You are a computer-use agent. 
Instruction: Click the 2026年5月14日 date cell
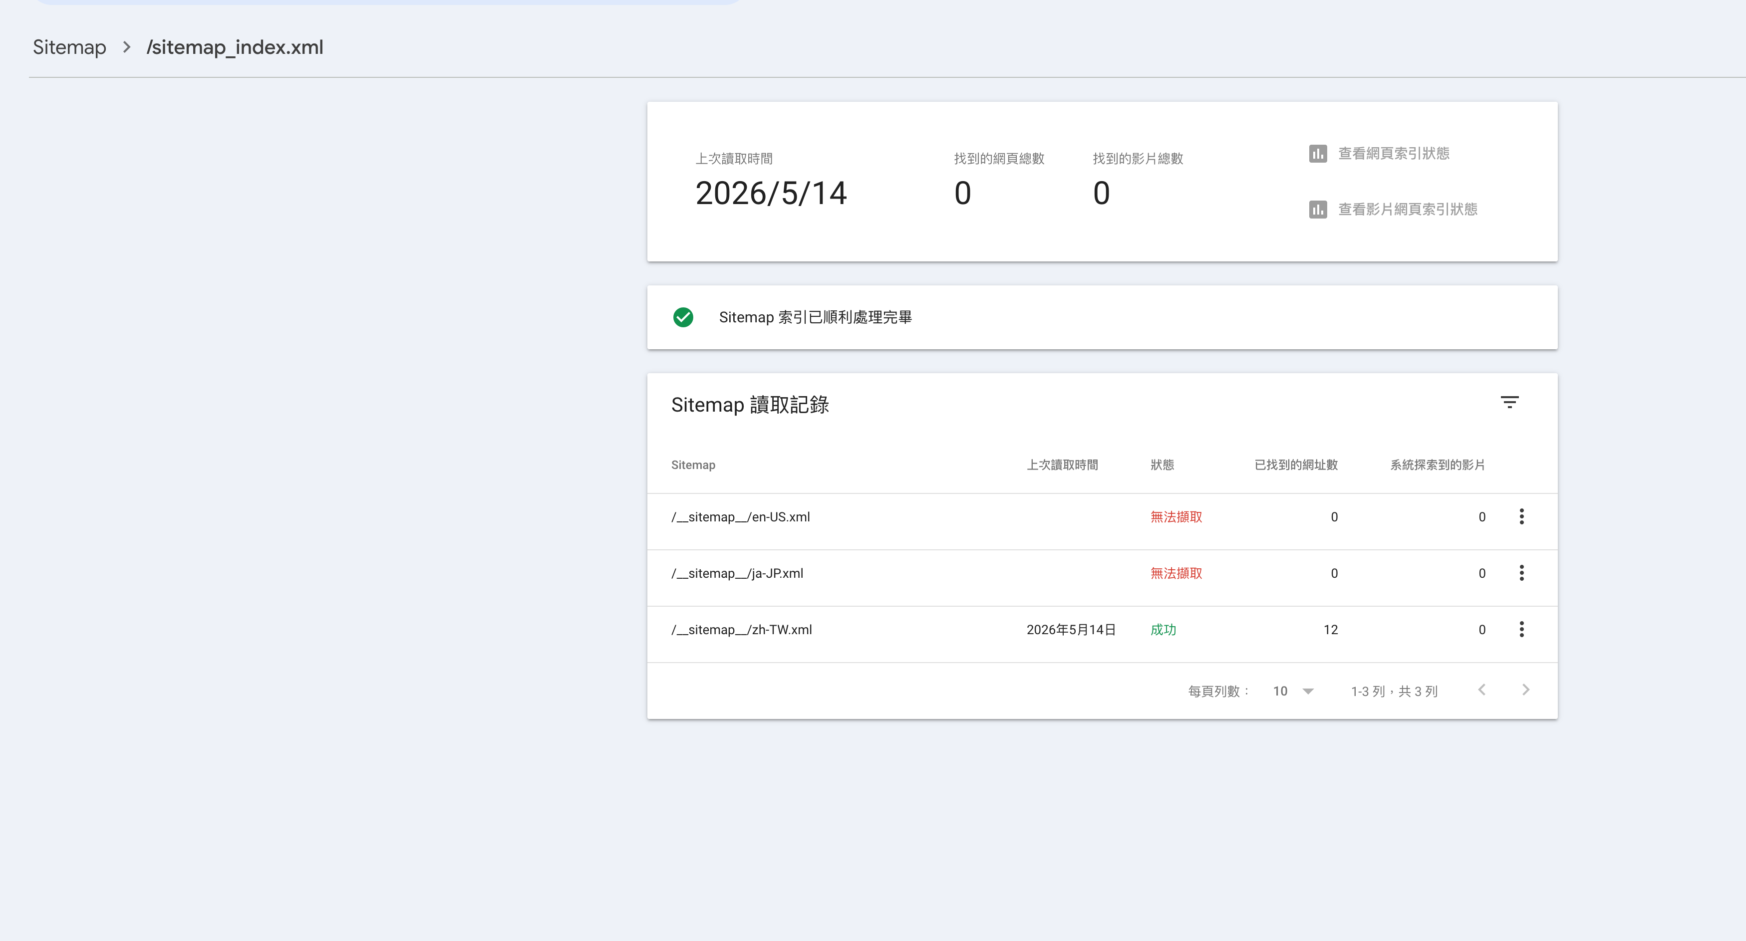pyautogui.click(x=1071, y=629)
